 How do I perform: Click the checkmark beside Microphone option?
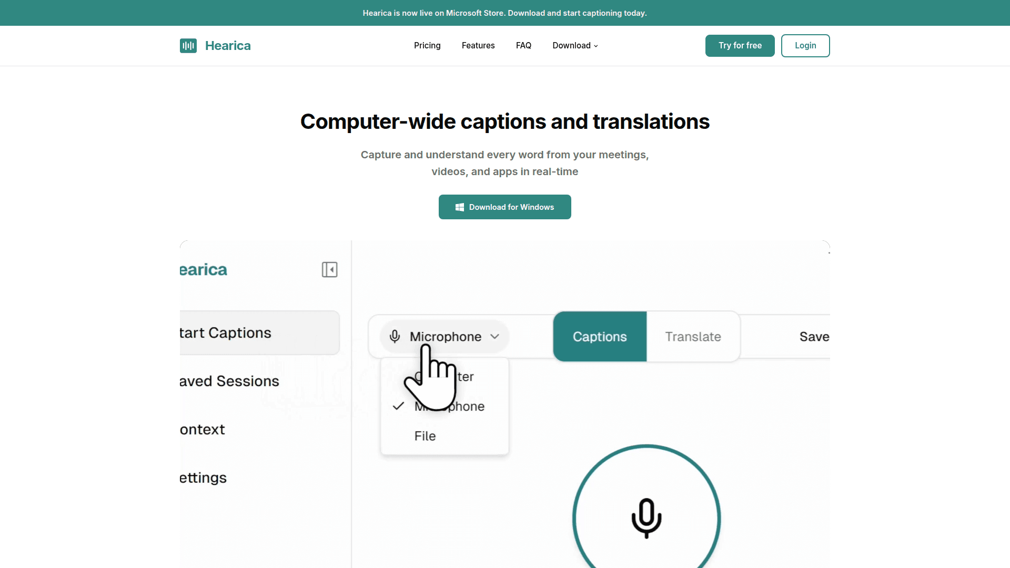pyautogui.click(x=398, y=406)
